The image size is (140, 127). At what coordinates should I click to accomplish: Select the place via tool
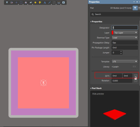click(x=40, y=2)
